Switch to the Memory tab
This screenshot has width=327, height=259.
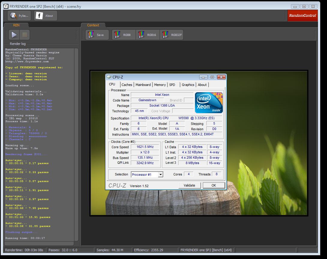click(160, 85)
